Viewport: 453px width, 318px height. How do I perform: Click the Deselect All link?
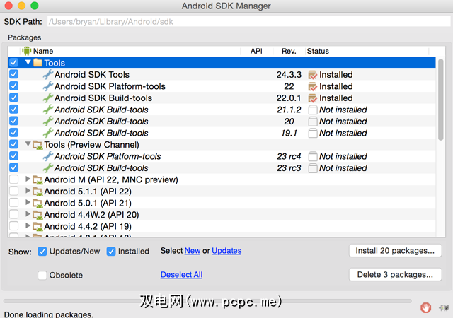(181, 275)
